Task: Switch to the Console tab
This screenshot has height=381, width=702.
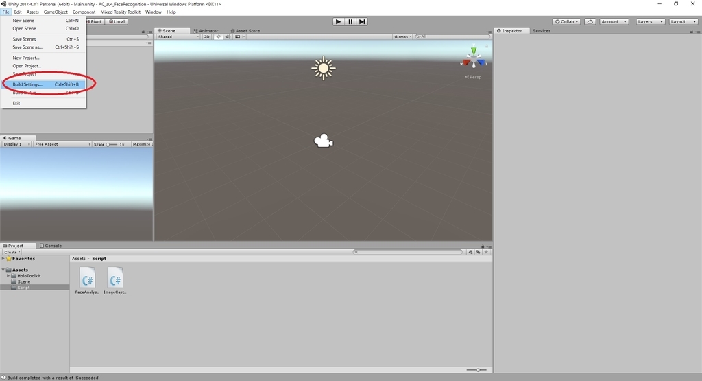Action: (51, 246)
